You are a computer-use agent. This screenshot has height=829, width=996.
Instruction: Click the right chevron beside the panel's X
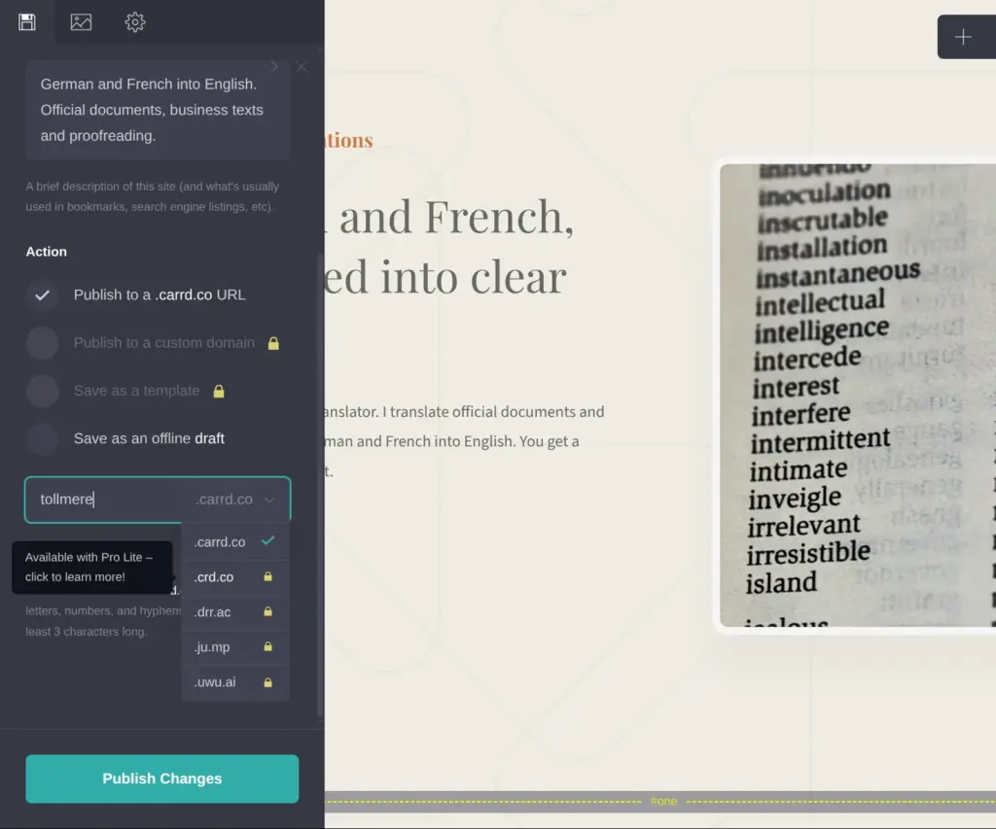point(274,67)
